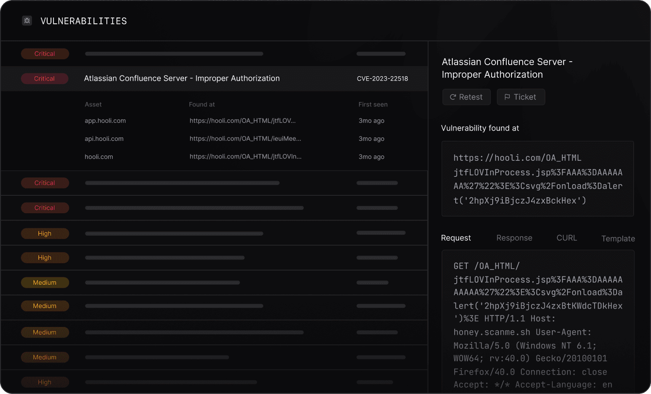Open the CVE-2023-22518 reference

tap(382, 78)
